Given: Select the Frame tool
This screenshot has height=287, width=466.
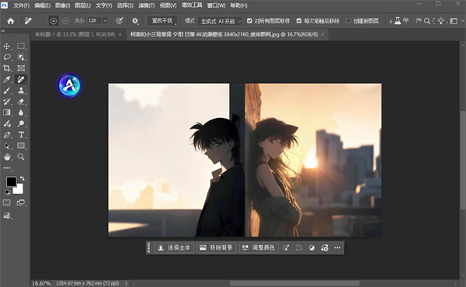Looking at the screenshot, I should 21,68.
